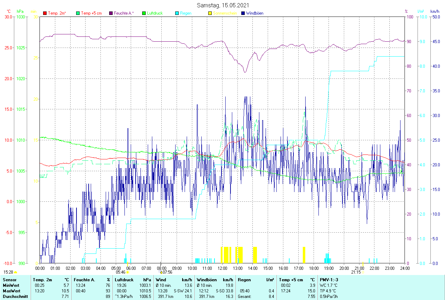Click the Temp. 2m table column header

click(x=42, y=280)
